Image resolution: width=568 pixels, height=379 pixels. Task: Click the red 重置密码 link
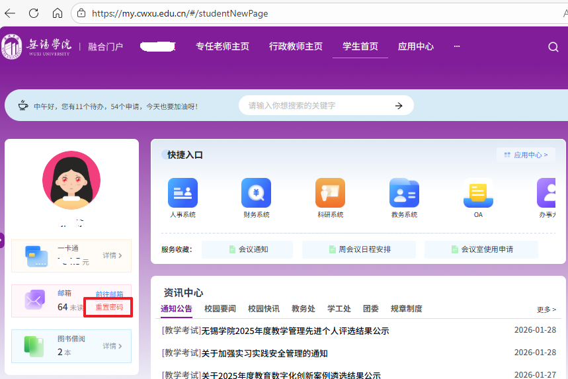109,308
